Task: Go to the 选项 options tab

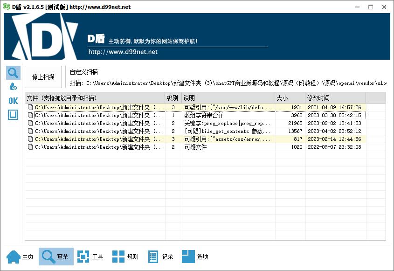Action: 195,257
